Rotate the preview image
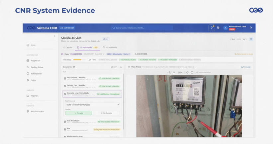Screen dimensions: 273x144 (187, 72)
